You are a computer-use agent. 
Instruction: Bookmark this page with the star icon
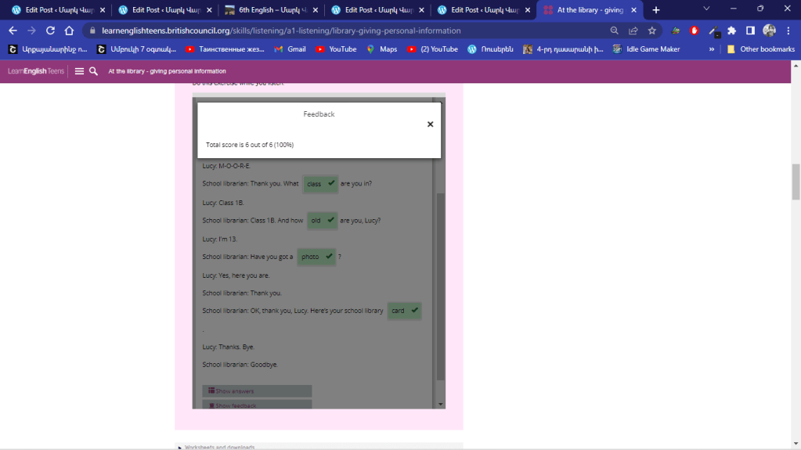(651, 31)
